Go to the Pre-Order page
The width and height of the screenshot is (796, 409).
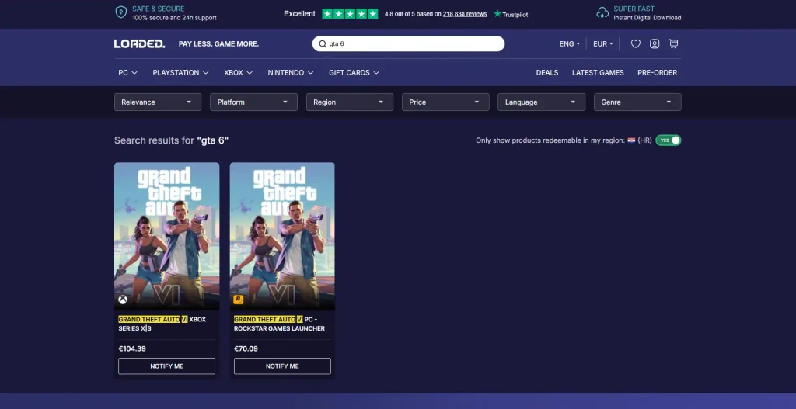tap(658, 72)
